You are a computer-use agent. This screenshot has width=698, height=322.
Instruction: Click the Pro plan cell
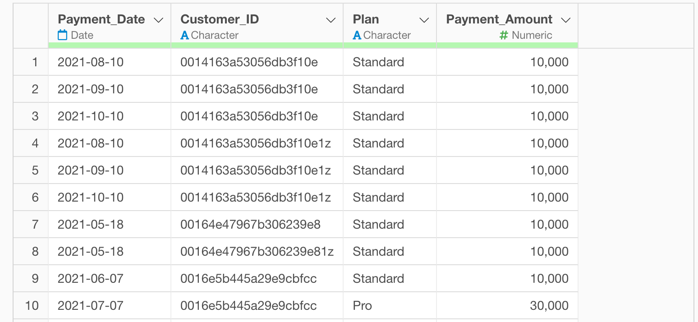362,306
